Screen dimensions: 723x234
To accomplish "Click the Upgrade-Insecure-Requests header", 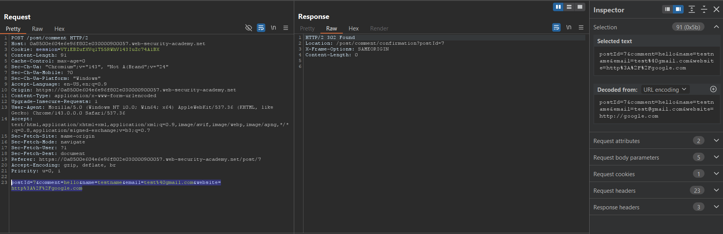I will 54,101.
